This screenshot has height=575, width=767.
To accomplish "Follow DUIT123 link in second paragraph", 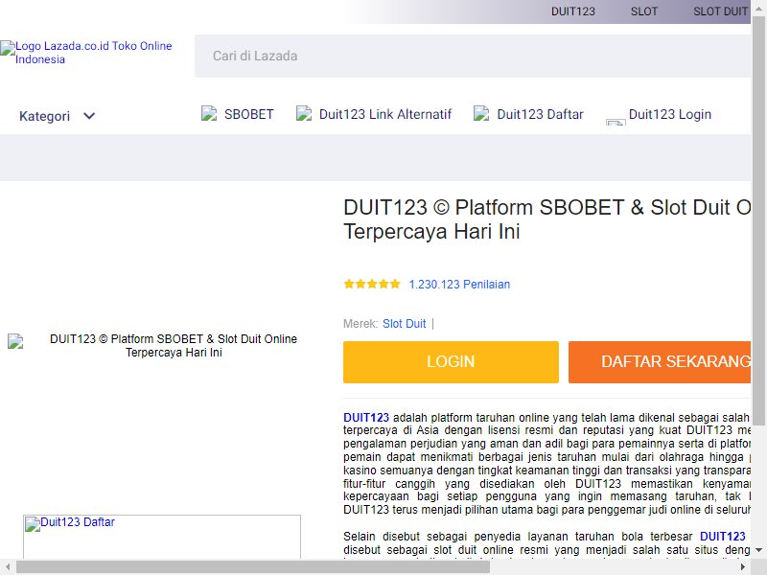I will 723,537.
